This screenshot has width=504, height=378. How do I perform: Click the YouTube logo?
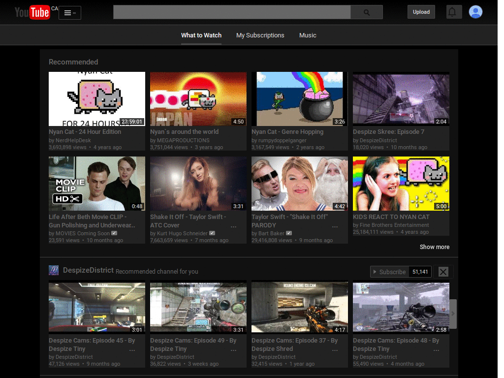pyautogui.click(x=32, y=12)
